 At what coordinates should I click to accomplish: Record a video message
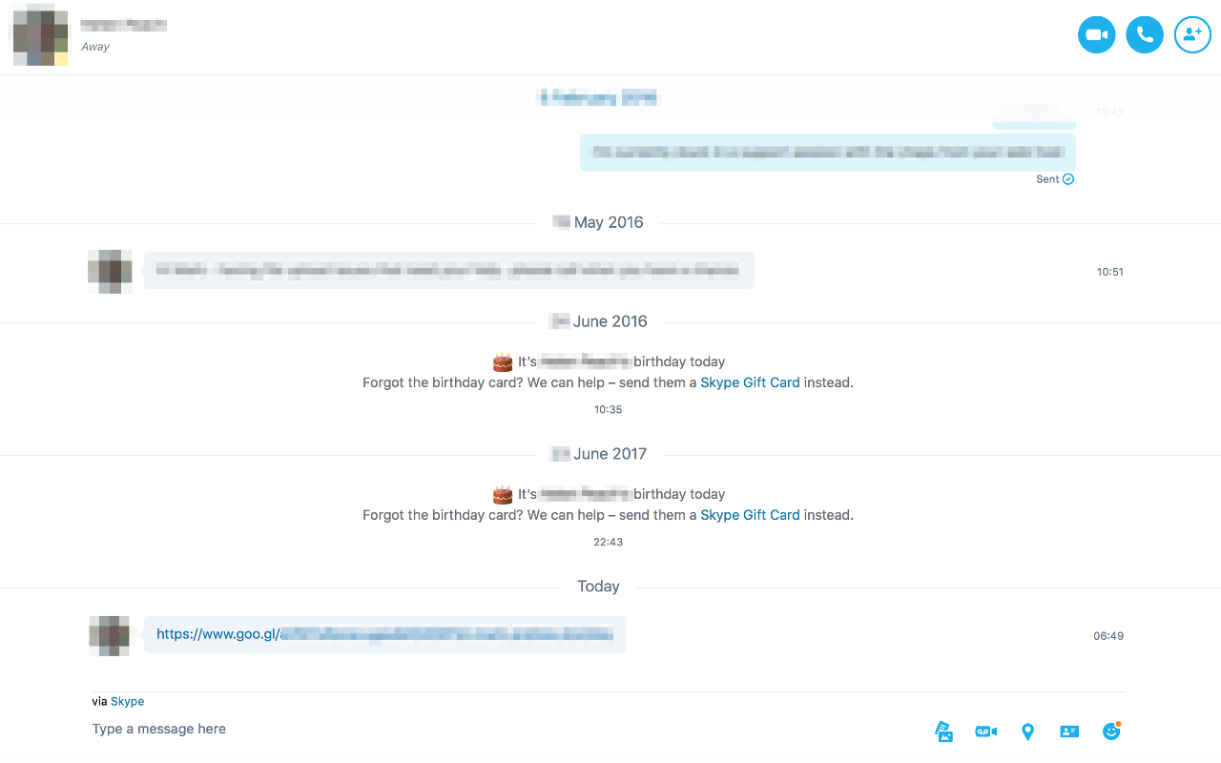(985, 732)
